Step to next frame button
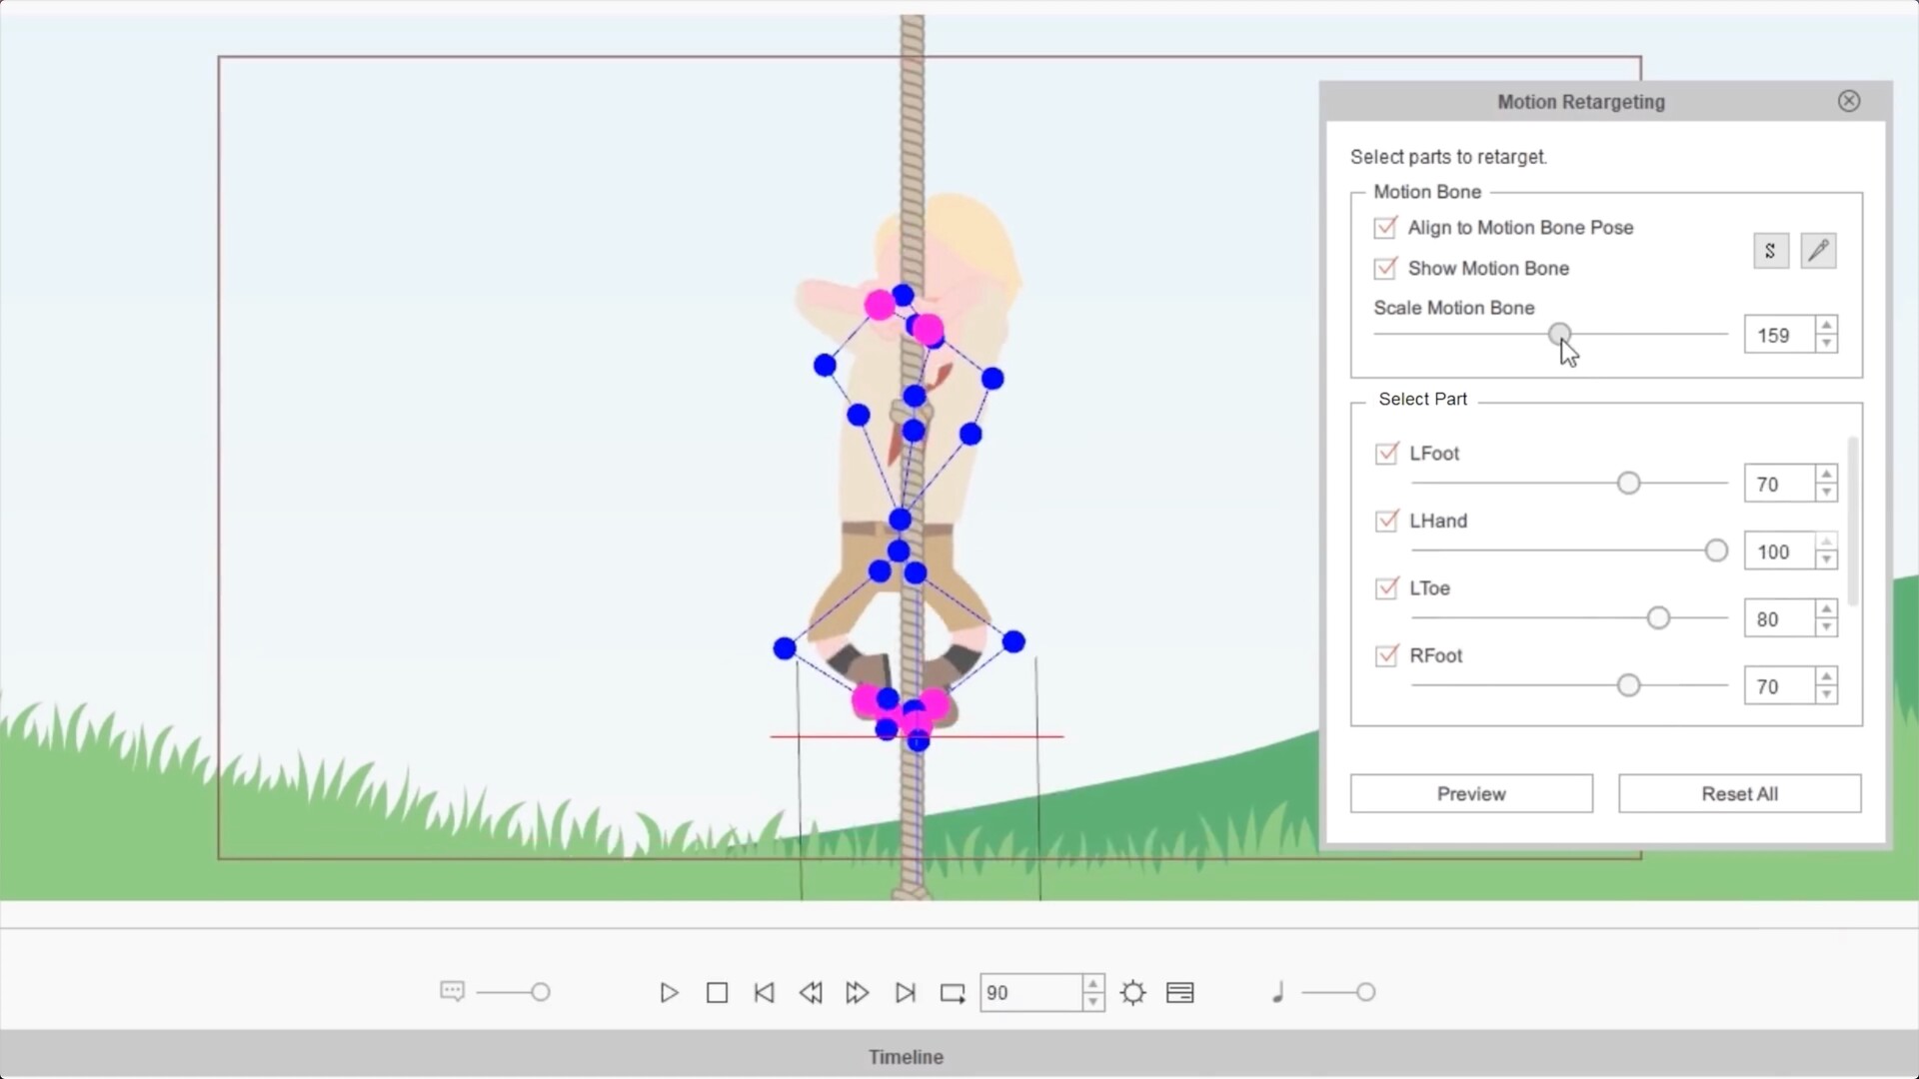This screenshot has width=1919, height=1079. tap(857, 992)
